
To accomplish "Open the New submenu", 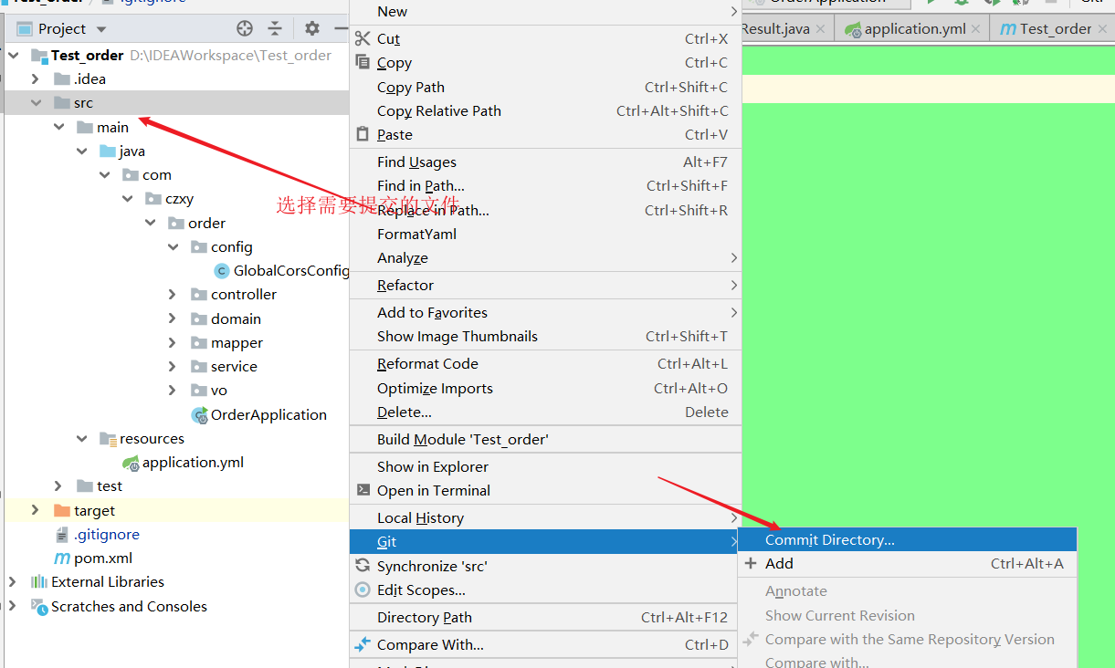I will pos(544,11).
